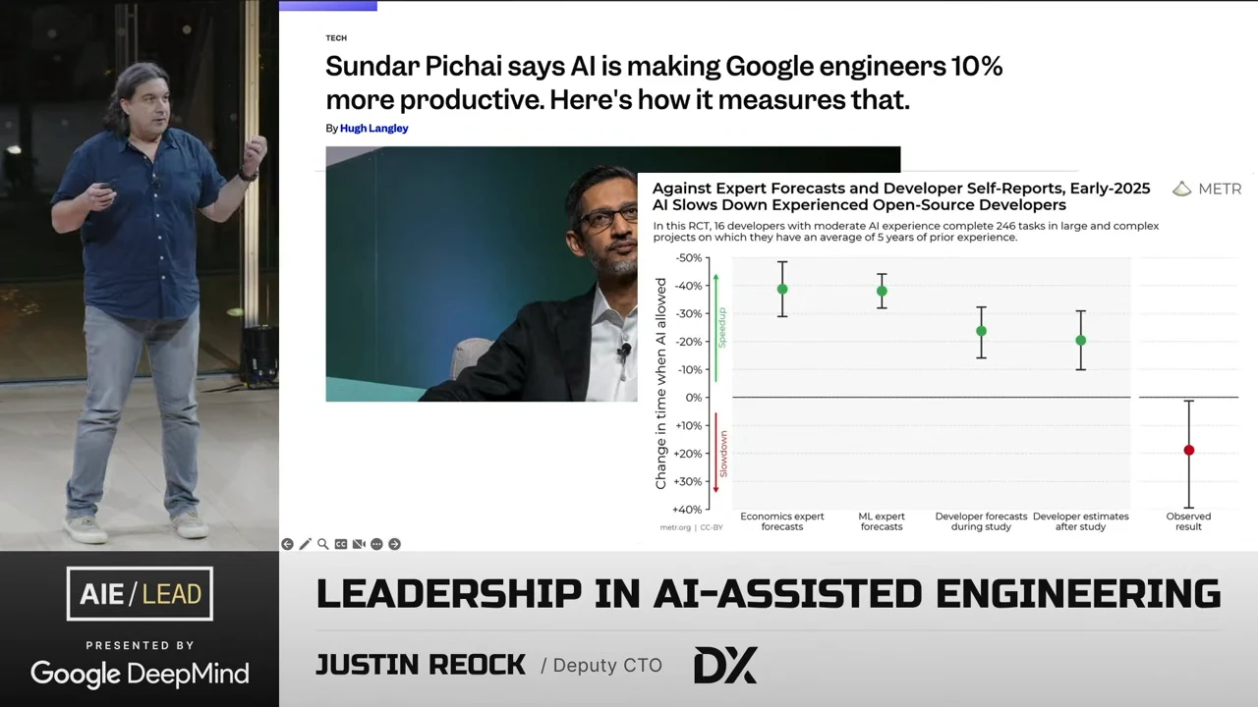
Task: Click the red Observed result data point
Action: [x=1188, y=451]
